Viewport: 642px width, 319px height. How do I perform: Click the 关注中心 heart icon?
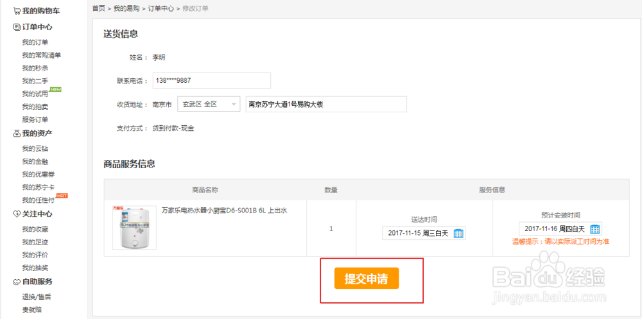click(17, 214)
